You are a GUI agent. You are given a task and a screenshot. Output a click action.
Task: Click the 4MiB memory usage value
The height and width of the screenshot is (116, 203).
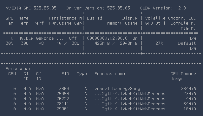(191, 99)
